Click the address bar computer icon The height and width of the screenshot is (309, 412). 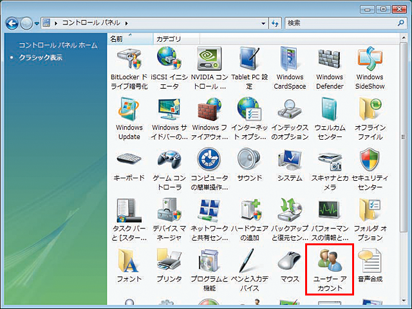(x=46, y=23)
